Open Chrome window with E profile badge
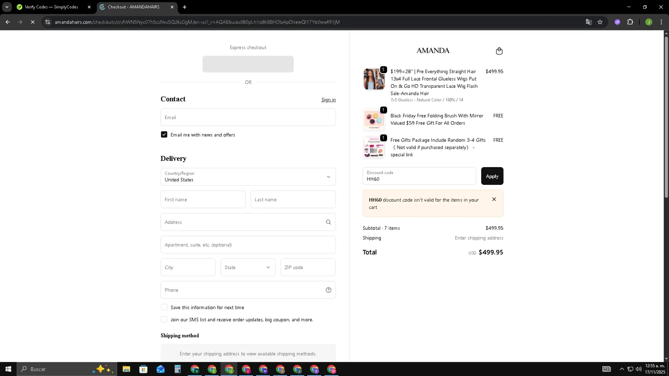669x376 pixels. click(x=212, y=369)
